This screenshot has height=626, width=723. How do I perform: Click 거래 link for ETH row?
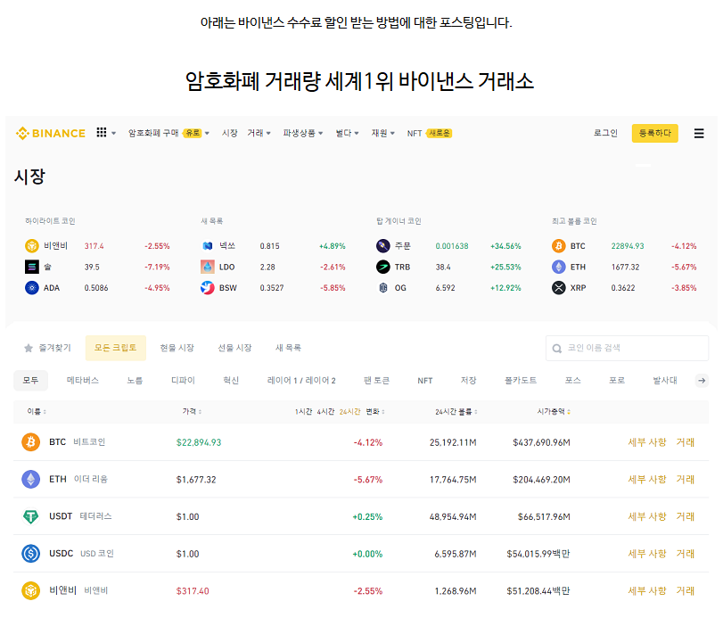[686, 479]
